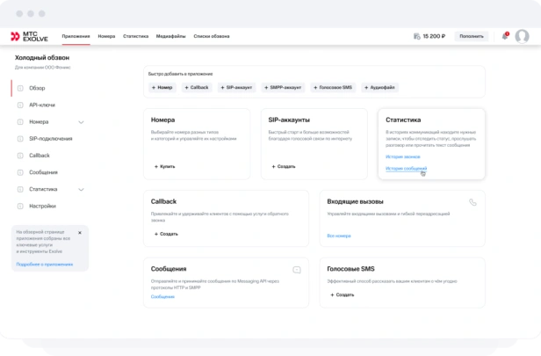Click the MTC Exolve logo
This screenshot has width=541, height=356.
[x=29, y=36]
